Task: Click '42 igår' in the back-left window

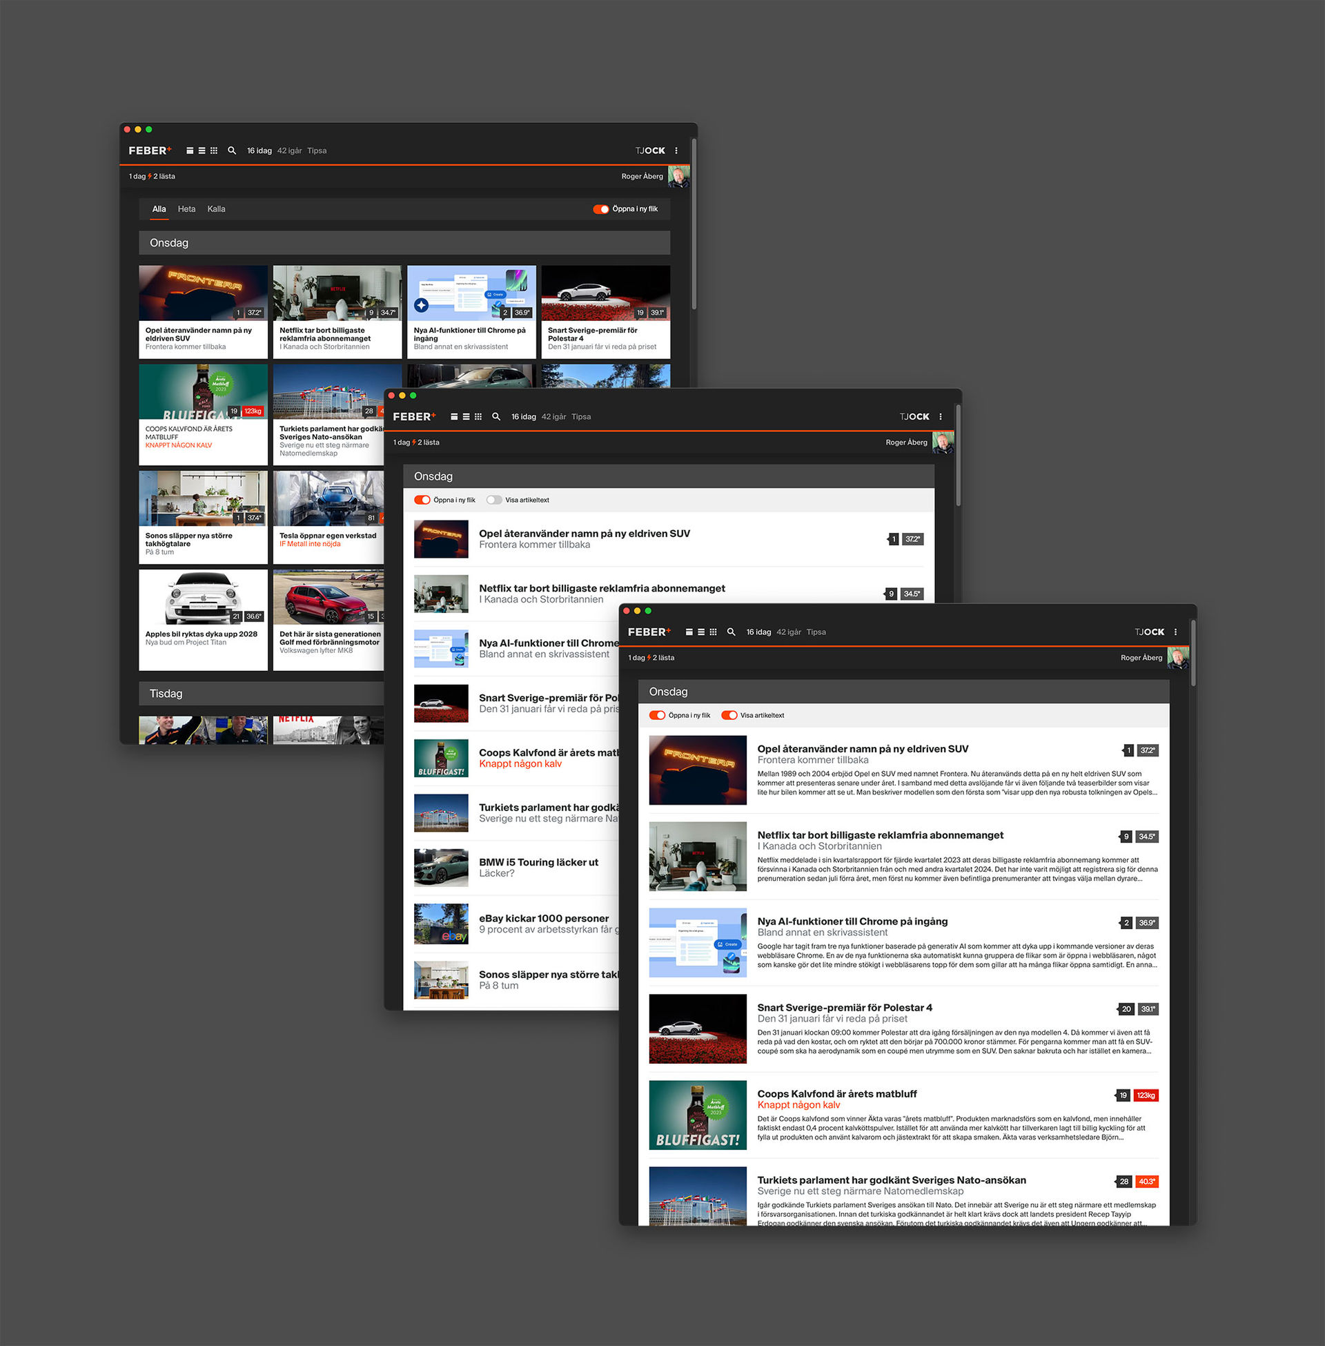Action: (x=288, y=150)
